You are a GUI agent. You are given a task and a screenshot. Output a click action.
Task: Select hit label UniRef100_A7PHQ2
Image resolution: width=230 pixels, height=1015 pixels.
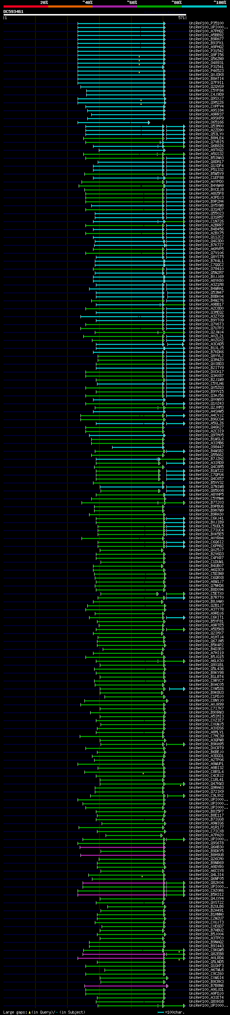206,31
